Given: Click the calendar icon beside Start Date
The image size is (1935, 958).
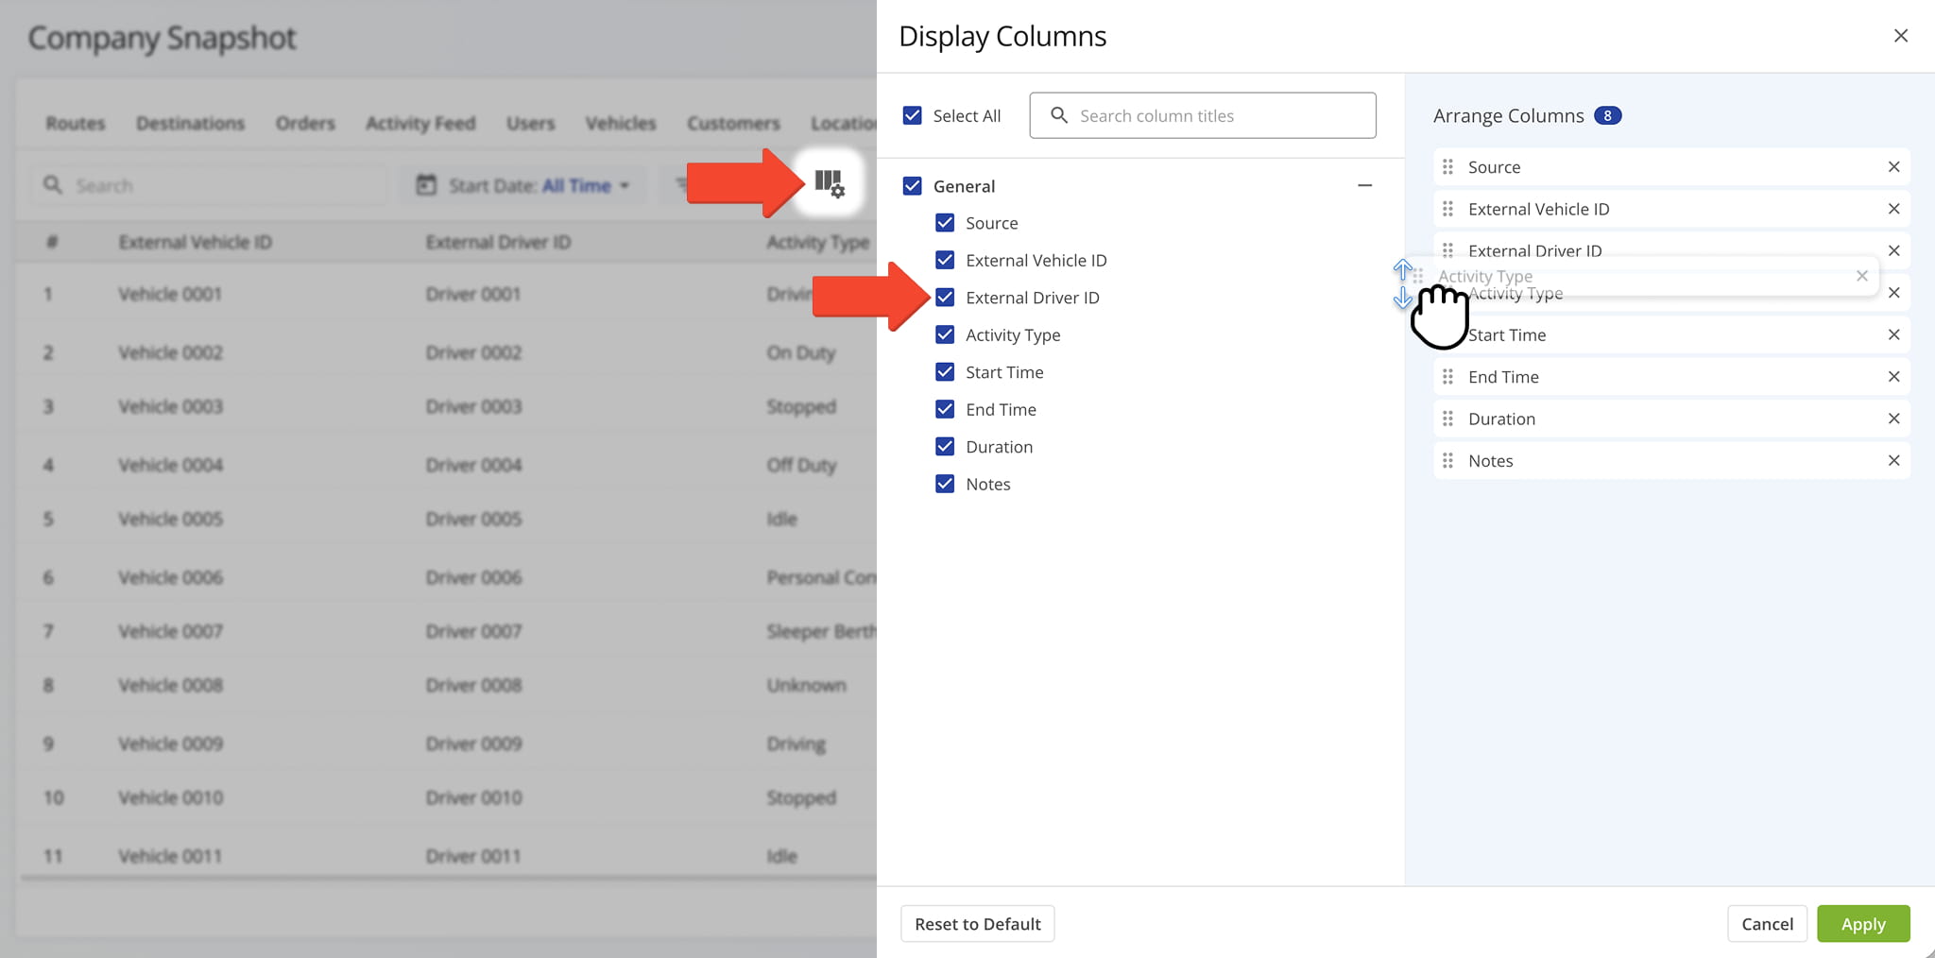Looking at the screenshot, I should [426, 185].
